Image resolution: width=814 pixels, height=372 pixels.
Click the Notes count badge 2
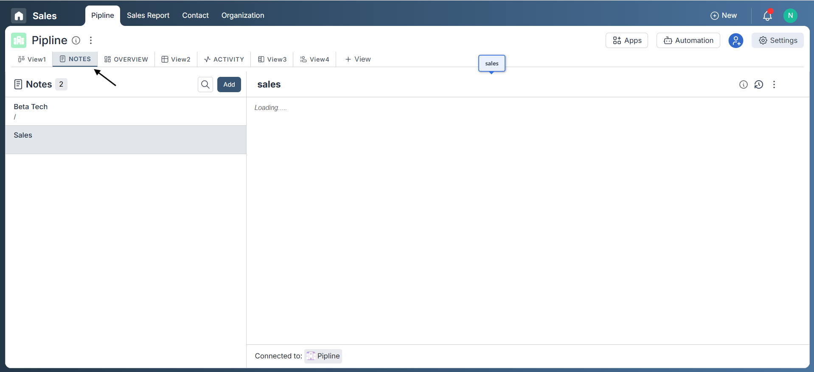click(x=61, y=84)
